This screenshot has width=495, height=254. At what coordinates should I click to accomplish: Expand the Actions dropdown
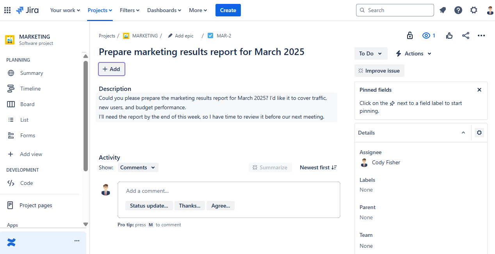[414, 53]
